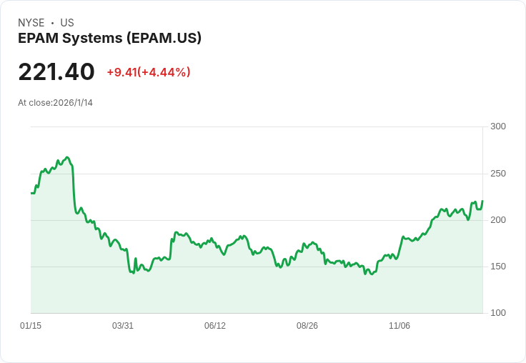Image resolution: width=526 pixels, height=363 pixels.
Task: Click the 221.40 price value
Action: 56,71
